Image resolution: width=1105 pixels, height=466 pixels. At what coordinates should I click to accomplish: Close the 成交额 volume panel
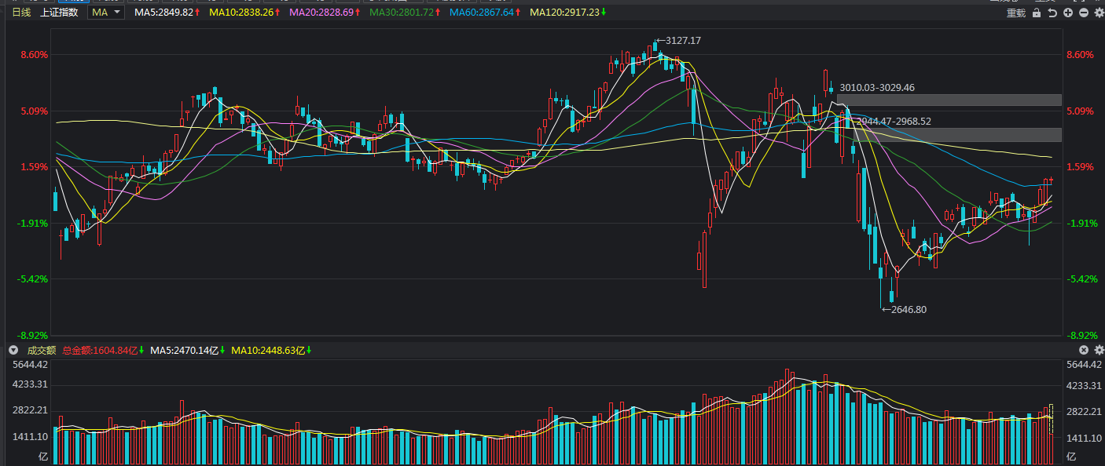point(1083,350)
